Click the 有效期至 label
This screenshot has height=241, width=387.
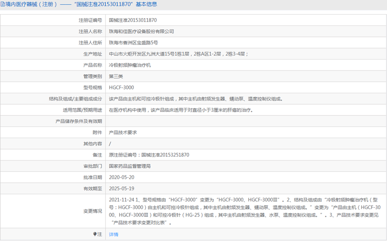tap(92, 189)
